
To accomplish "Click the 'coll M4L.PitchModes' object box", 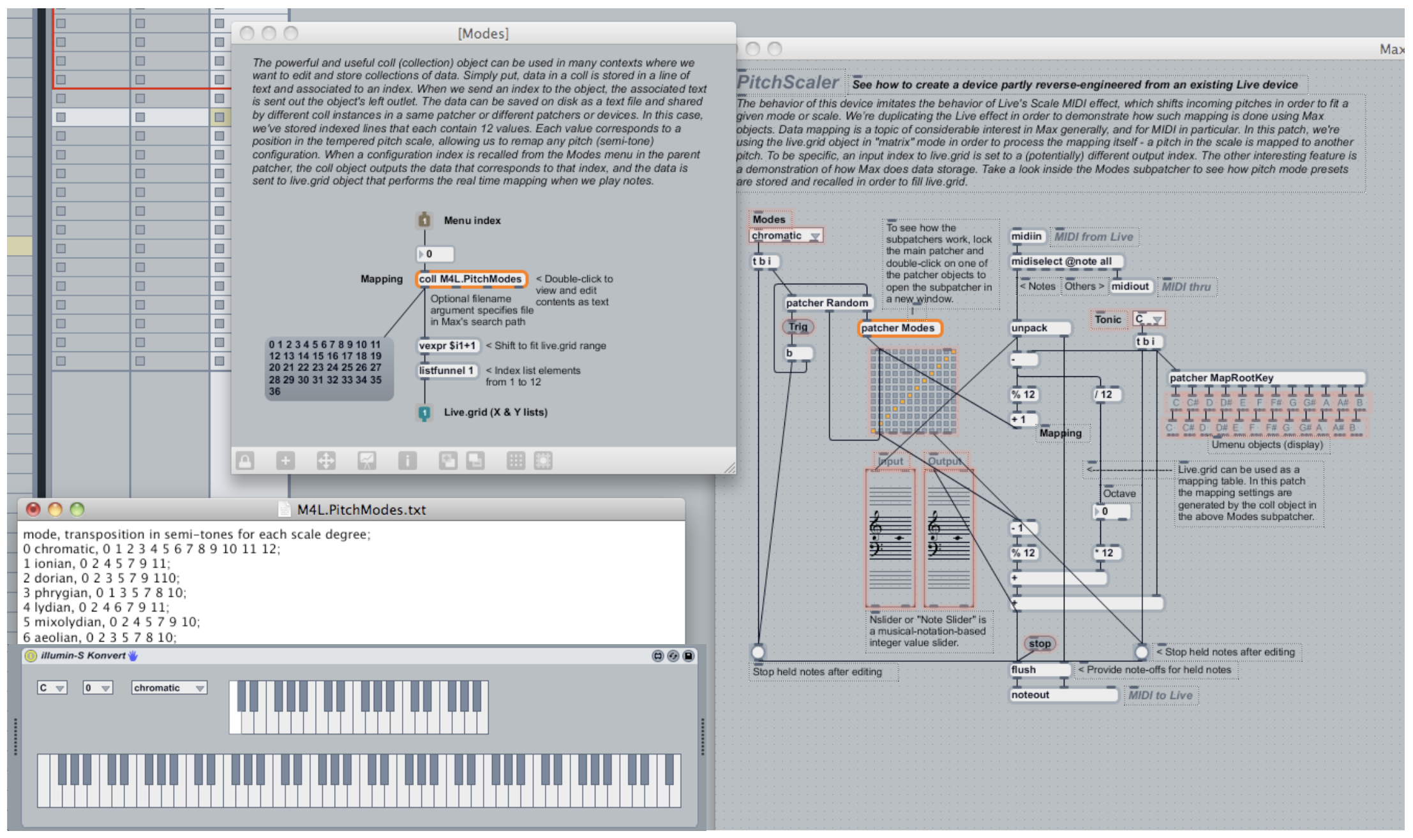I will (471, 279).
